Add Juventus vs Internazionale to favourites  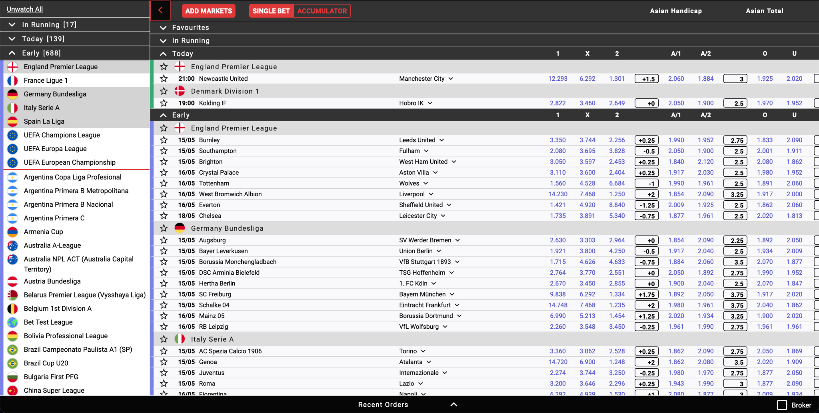164,373
